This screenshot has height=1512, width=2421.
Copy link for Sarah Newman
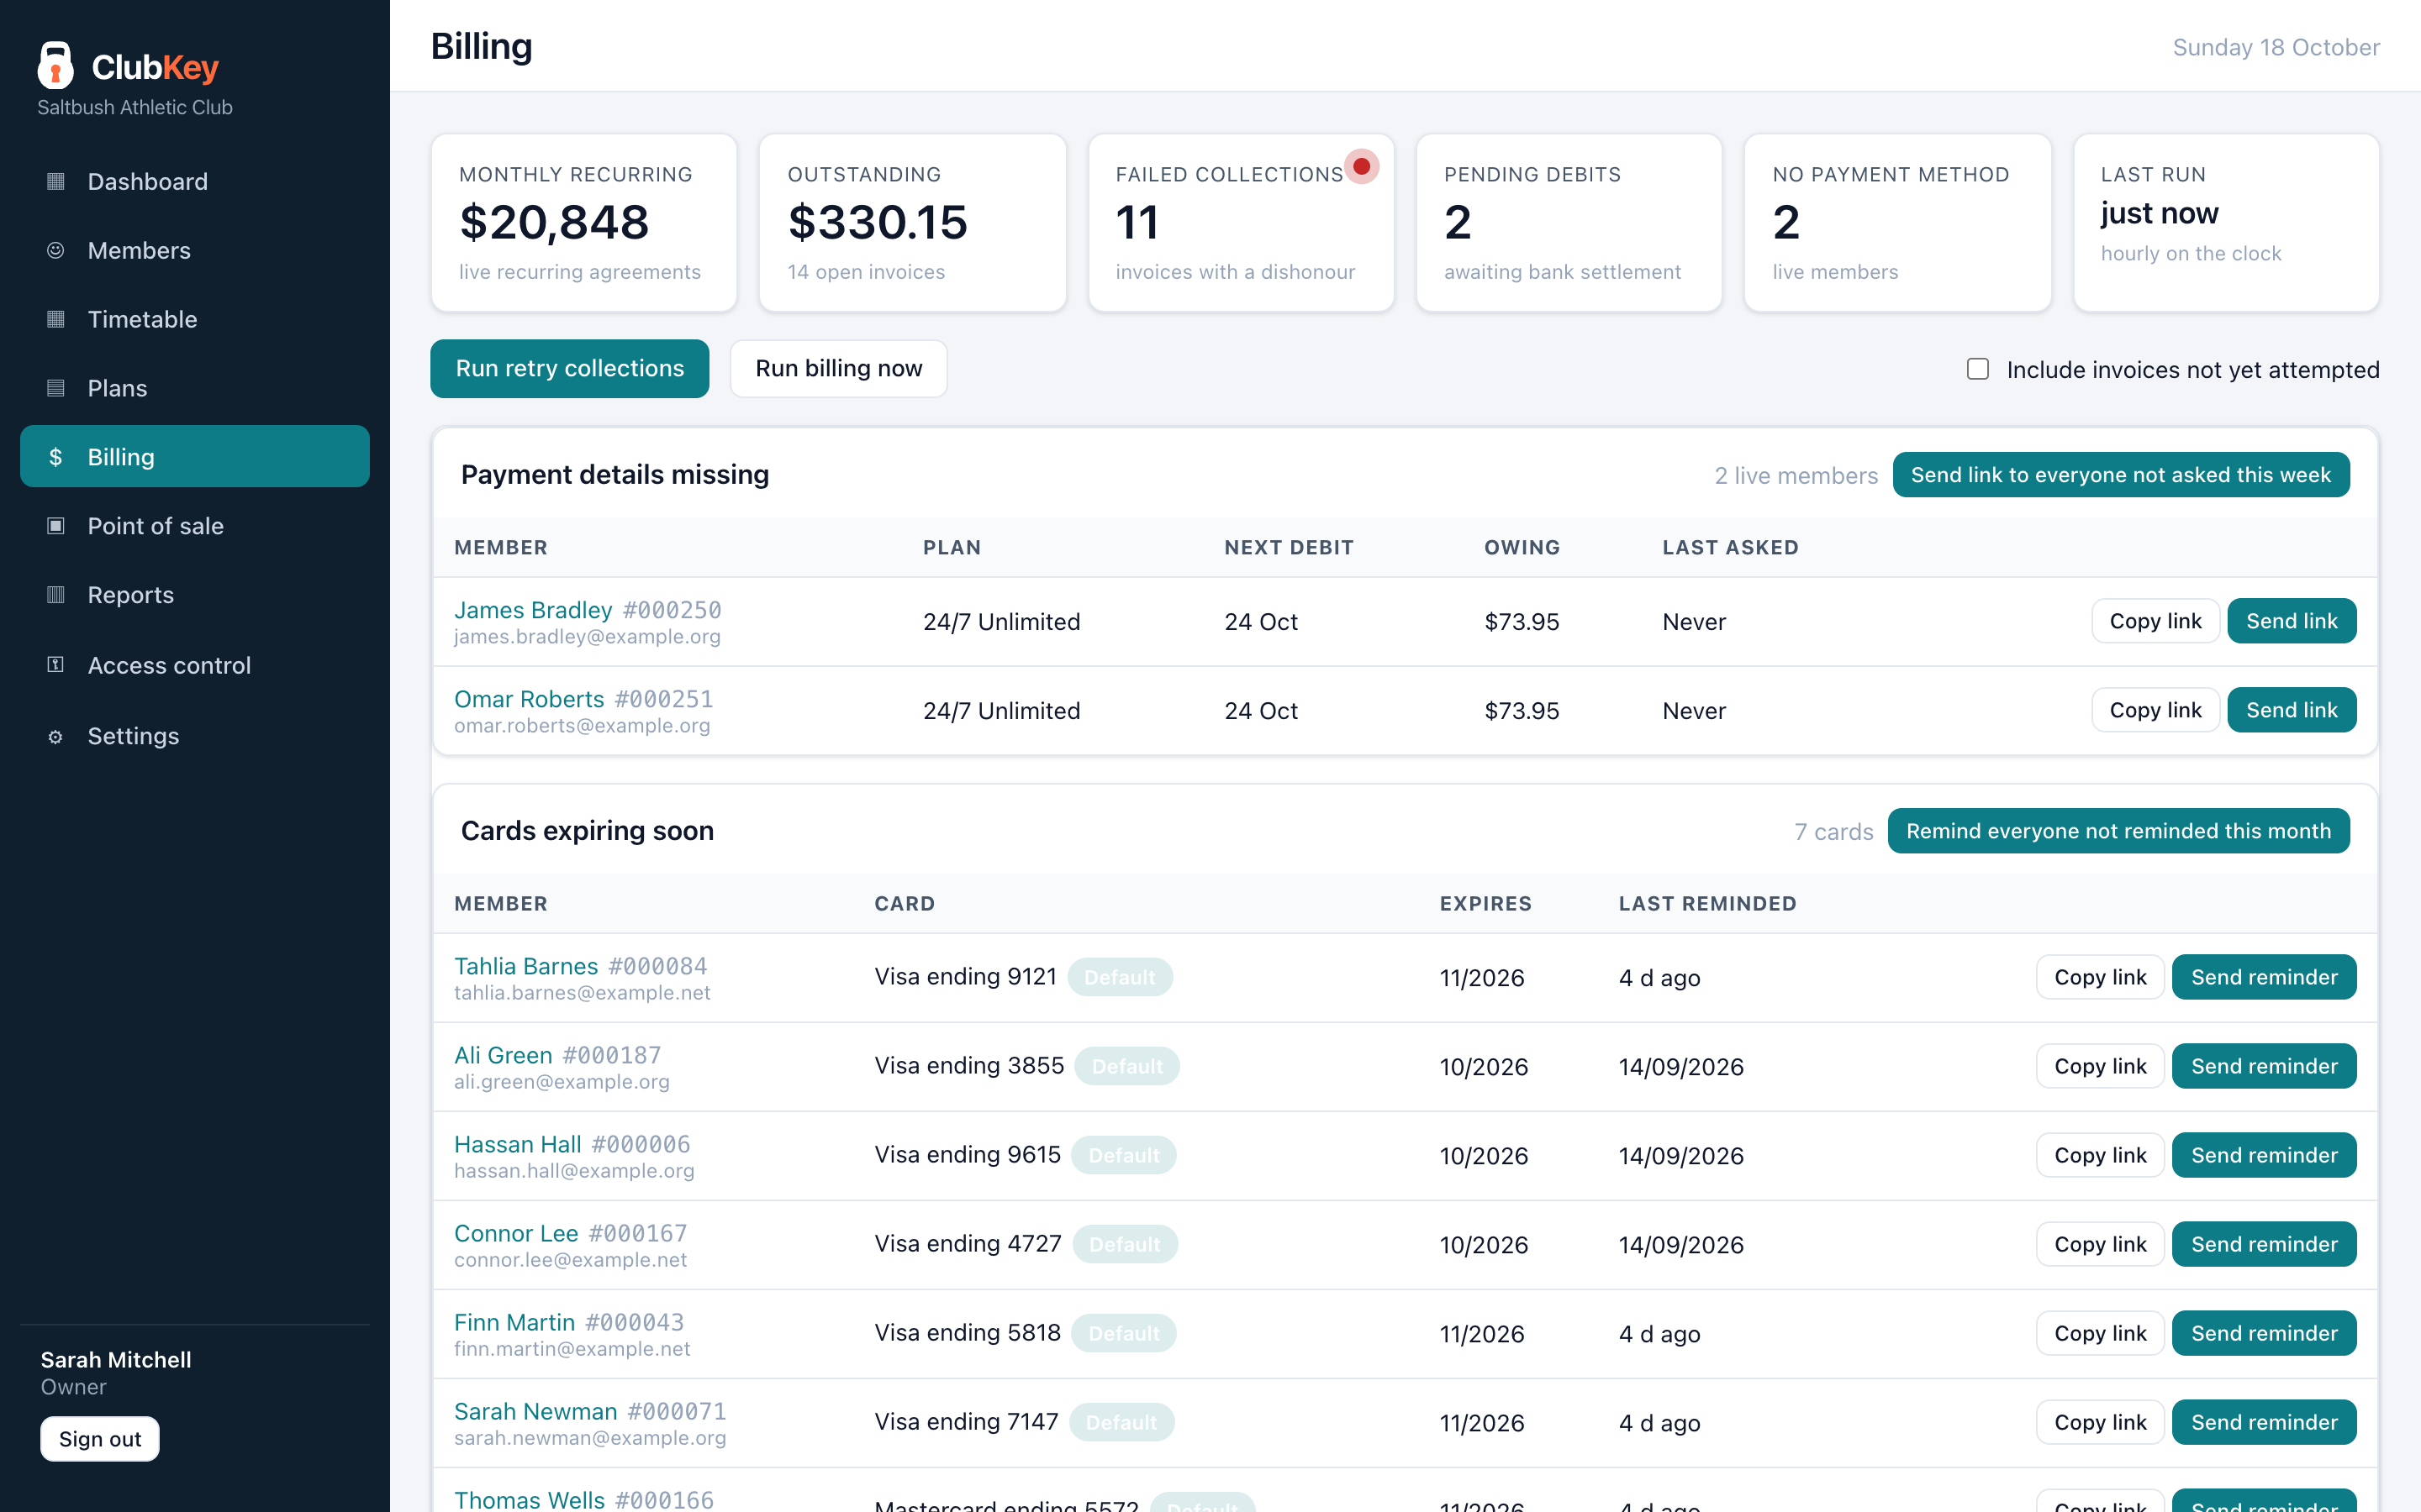2100,1422
